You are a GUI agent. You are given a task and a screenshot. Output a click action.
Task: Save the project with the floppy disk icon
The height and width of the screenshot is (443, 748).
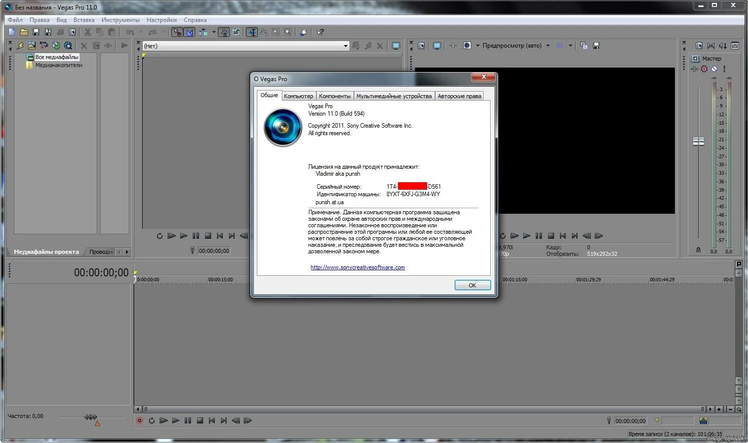[36, 32]
